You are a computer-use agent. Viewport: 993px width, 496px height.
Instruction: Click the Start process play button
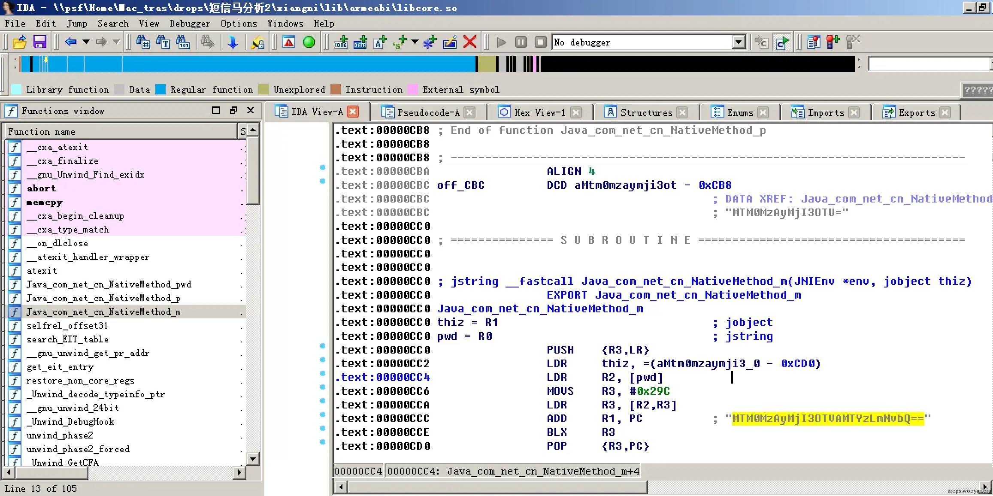501,42
